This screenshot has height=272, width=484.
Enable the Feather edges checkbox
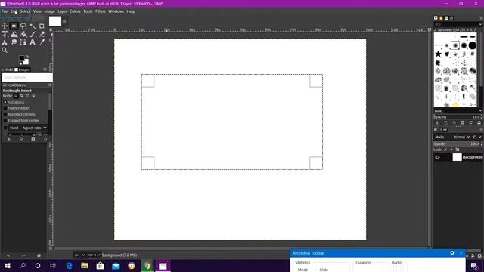click(5, 108)
